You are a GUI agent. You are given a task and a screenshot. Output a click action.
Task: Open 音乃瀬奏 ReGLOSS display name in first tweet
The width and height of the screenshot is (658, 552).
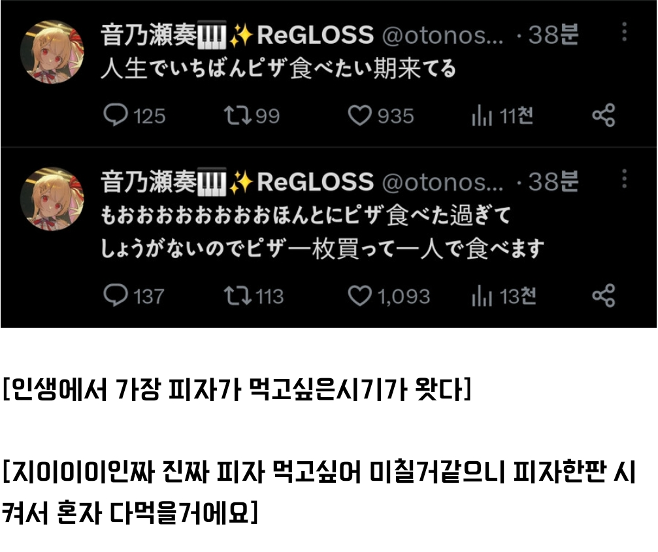pos(237,35)
